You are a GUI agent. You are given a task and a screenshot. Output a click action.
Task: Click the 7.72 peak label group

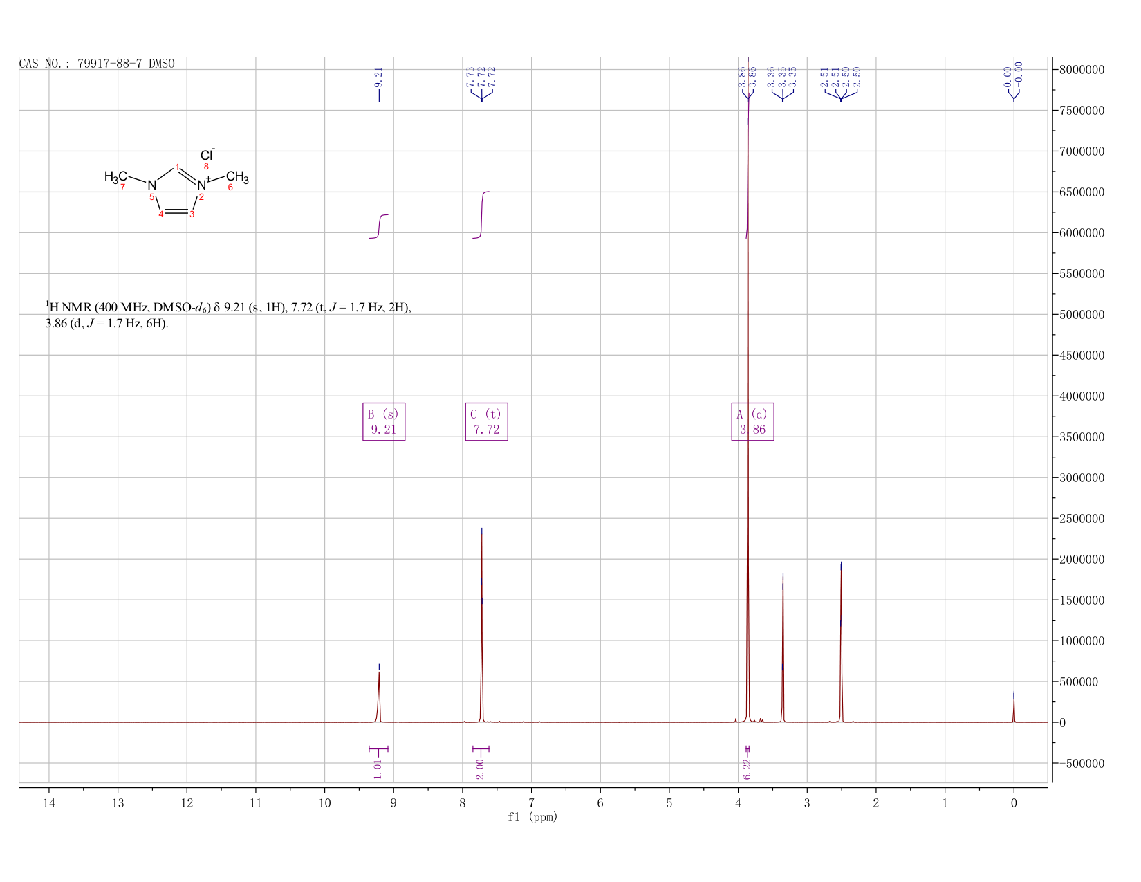point(481,77)
